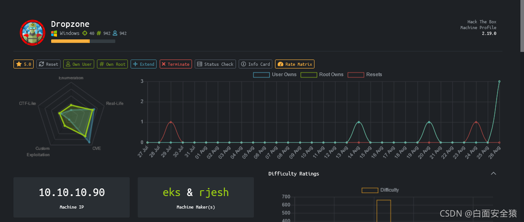524x222 pixels.
Task: Run a Status Check
Action: (215, 64)
